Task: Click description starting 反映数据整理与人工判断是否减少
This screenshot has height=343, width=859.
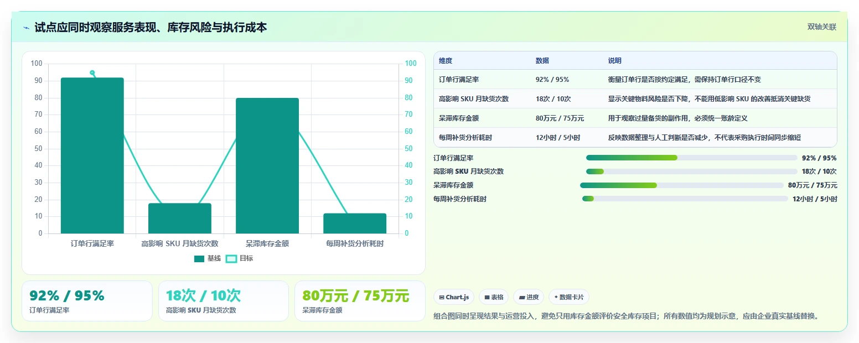Action: pyautogui.click(x=705, y=138)
